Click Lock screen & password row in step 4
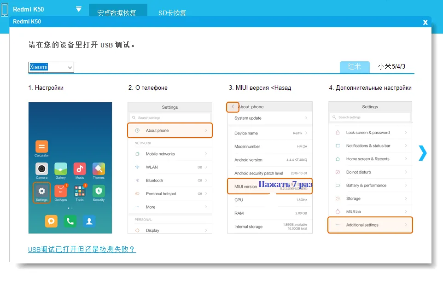This screenshot has width=443, height=286. (x=370, y=133)
